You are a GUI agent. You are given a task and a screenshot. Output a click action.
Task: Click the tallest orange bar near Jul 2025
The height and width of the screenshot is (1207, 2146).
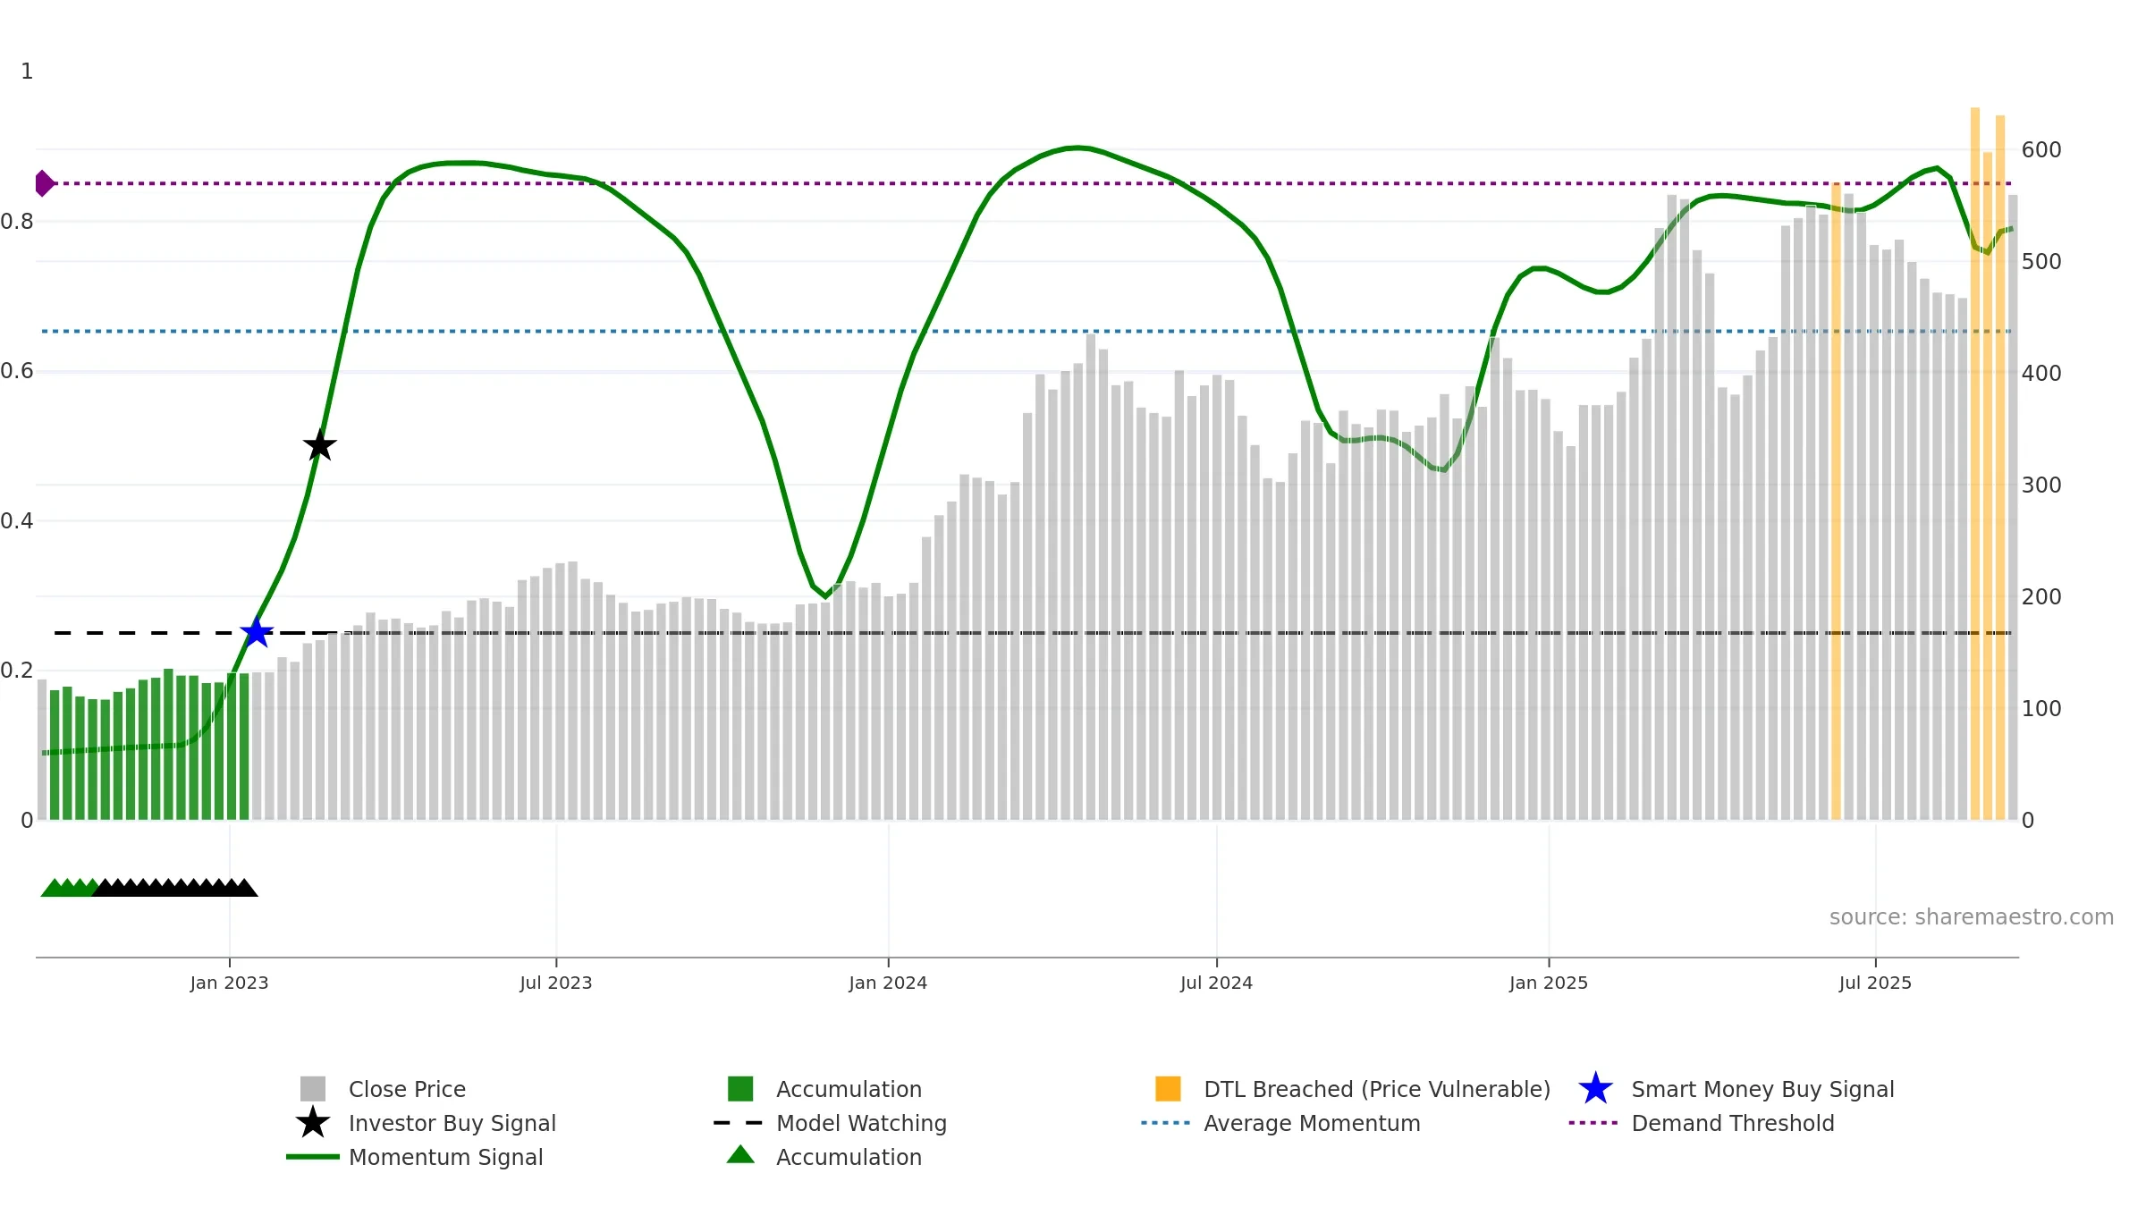1975,463
